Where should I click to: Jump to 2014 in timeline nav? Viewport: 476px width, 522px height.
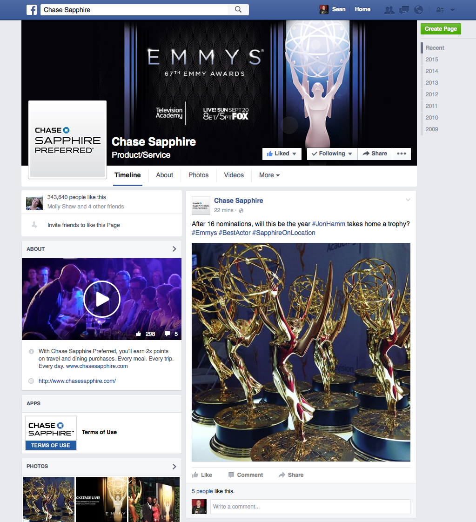click(432, 71)
